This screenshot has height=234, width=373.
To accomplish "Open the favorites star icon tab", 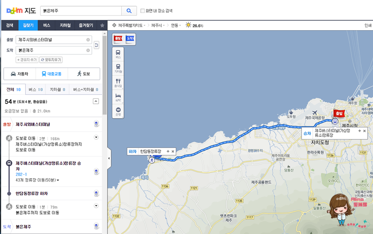I will click(102, 26).
